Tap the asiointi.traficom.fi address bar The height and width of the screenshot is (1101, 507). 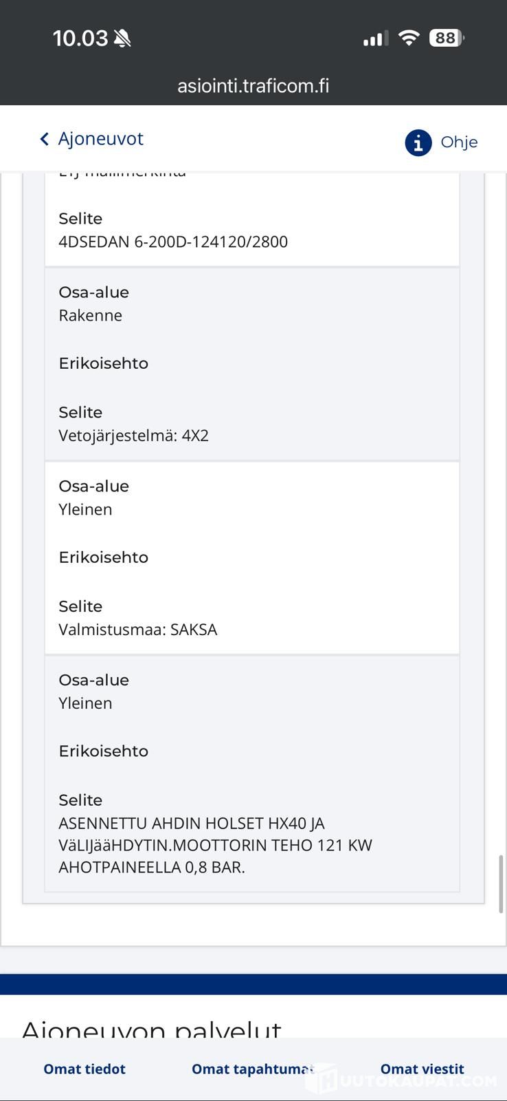click(x=253, y=86)
